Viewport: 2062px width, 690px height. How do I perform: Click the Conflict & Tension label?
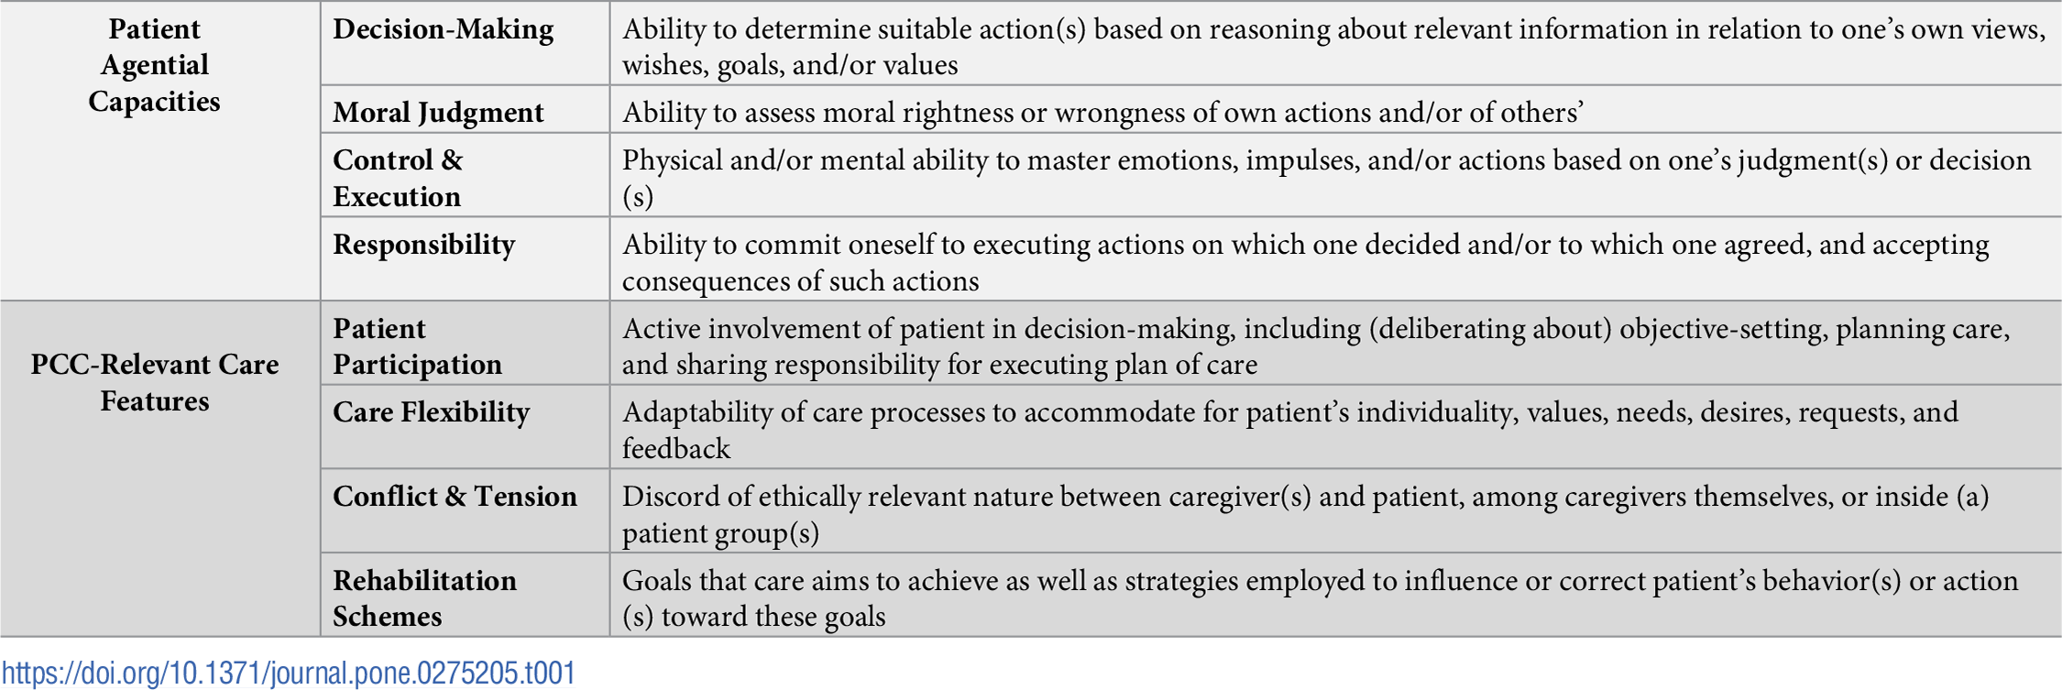[455, 497]
